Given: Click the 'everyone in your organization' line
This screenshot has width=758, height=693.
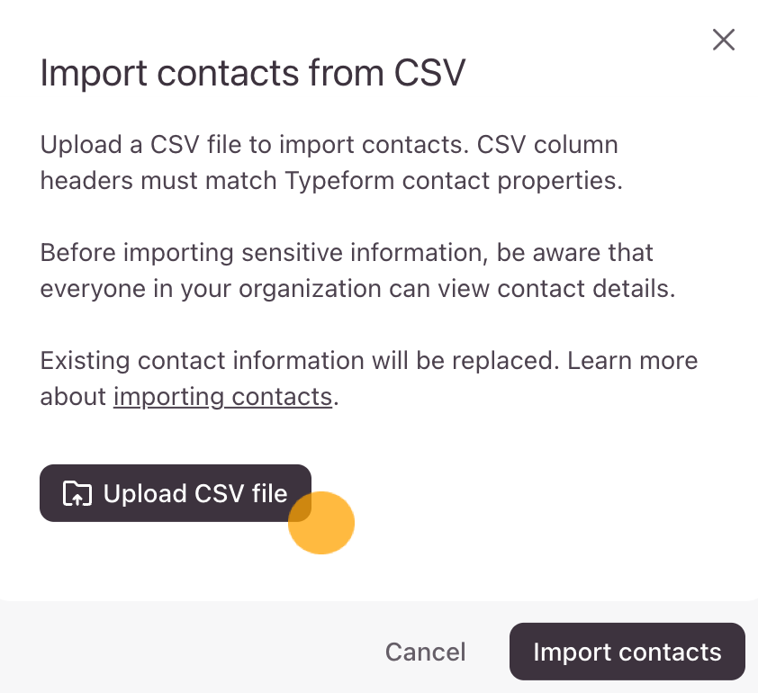Looking at the screenshot, I should click(x=180, y=288).
